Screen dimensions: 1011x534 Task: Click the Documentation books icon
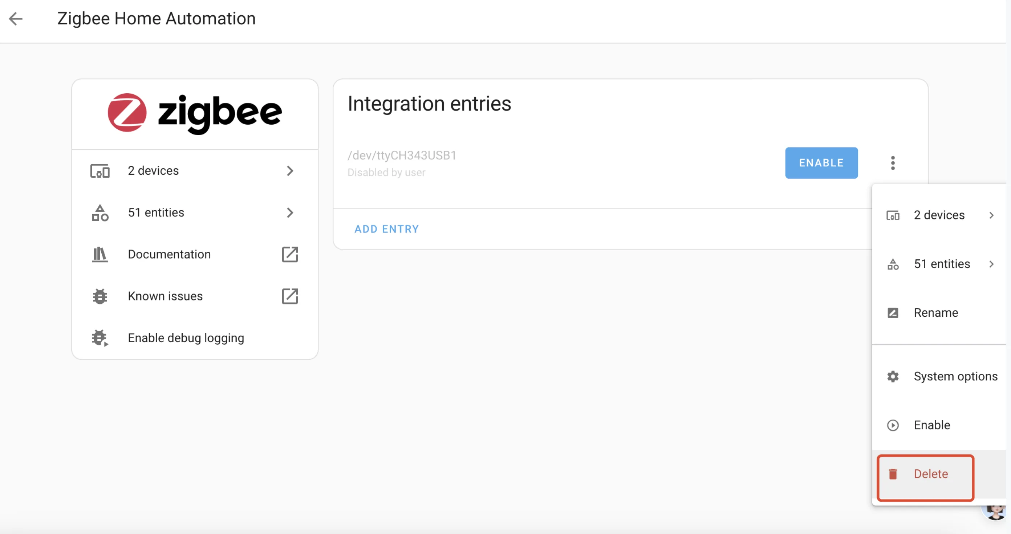100,254
